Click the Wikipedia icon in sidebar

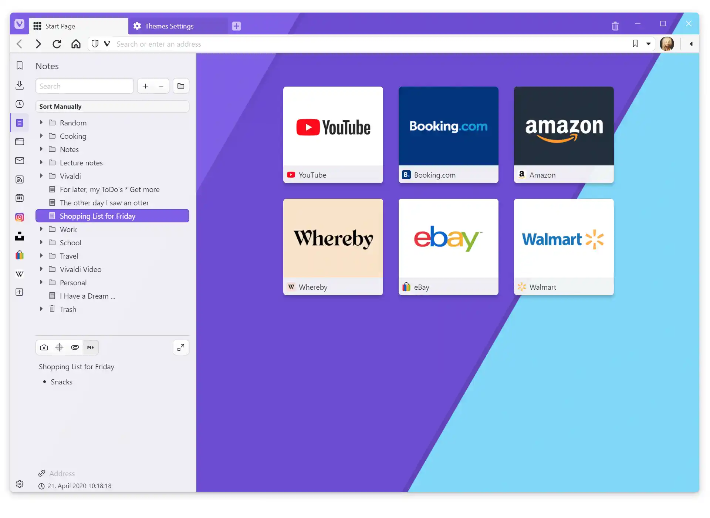point(19,274)
